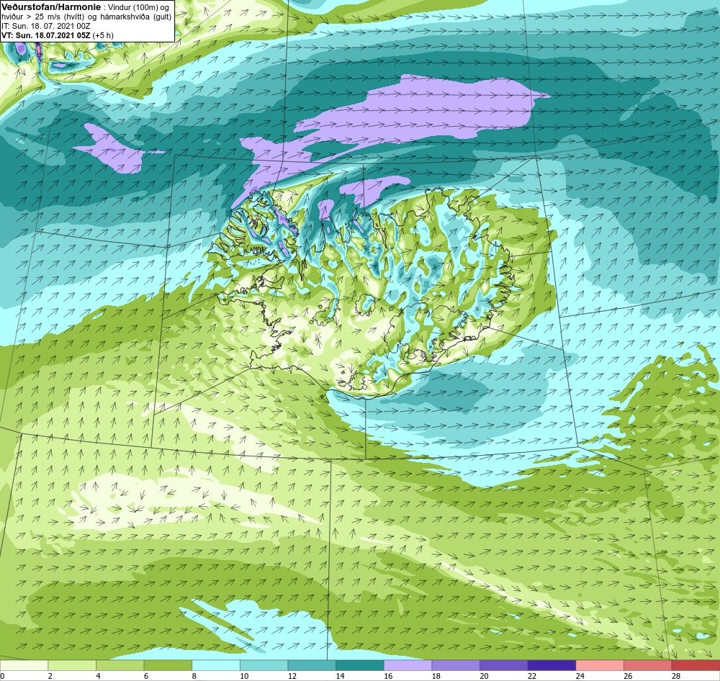Select the pale cyan 8–10 swatch
Viewport: 720px width, 681px height.
click(x=216, y=665)
